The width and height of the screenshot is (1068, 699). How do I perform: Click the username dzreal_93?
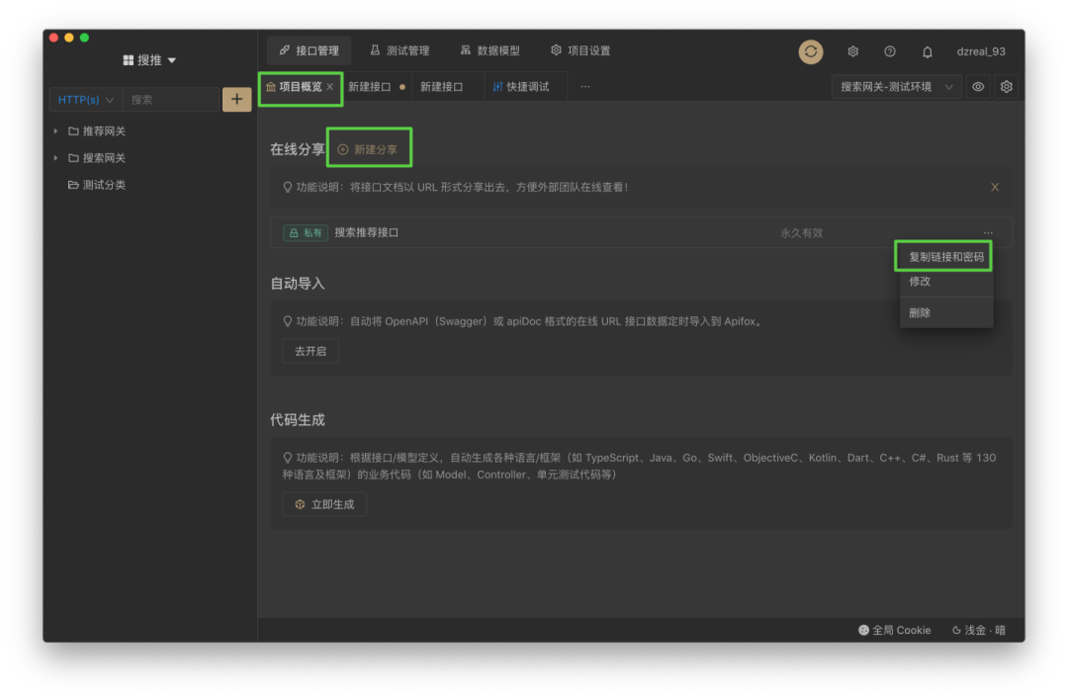pos(981,51)
